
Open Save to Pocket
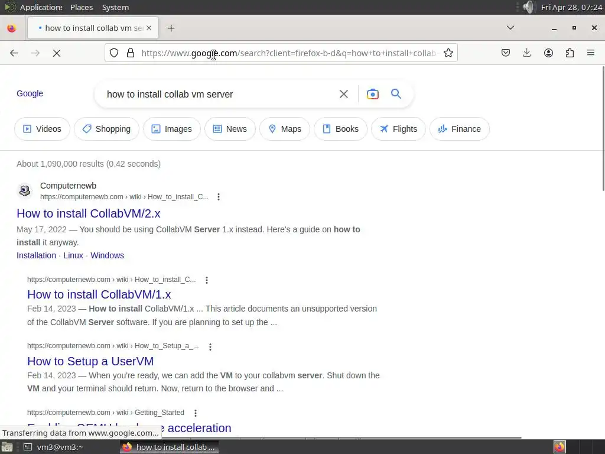(506, 53)
